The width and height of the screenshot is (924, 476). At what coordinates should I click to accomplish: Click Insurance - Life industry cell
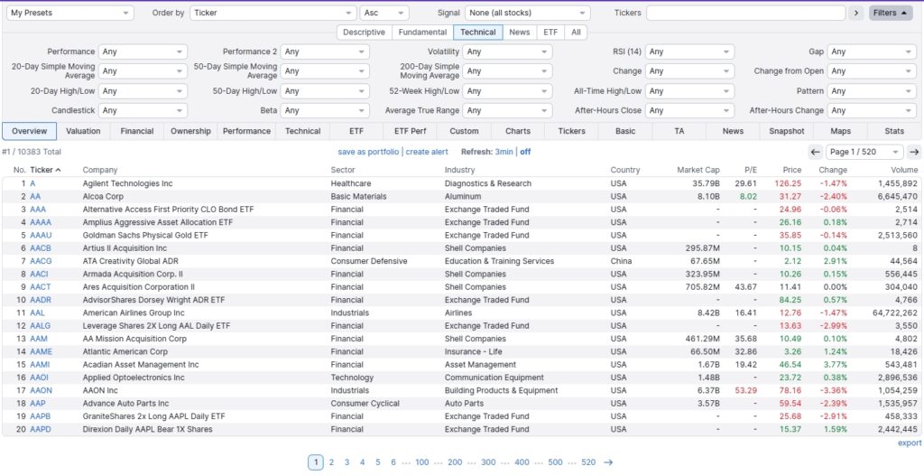[475, 352]
